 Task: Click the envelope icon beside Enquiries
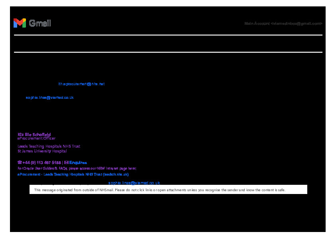tap(66, 163)
